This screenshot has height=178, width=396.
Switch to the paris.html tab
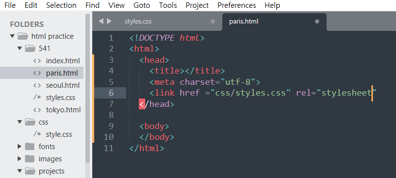pyautogui.click(x=244, y=22)
